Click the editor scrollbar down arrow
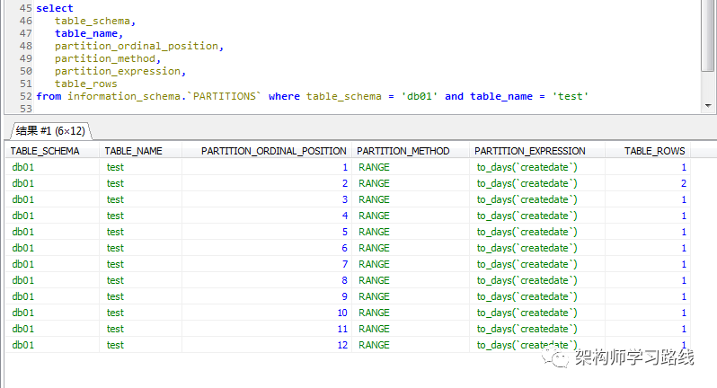 [x=708, y=106]
